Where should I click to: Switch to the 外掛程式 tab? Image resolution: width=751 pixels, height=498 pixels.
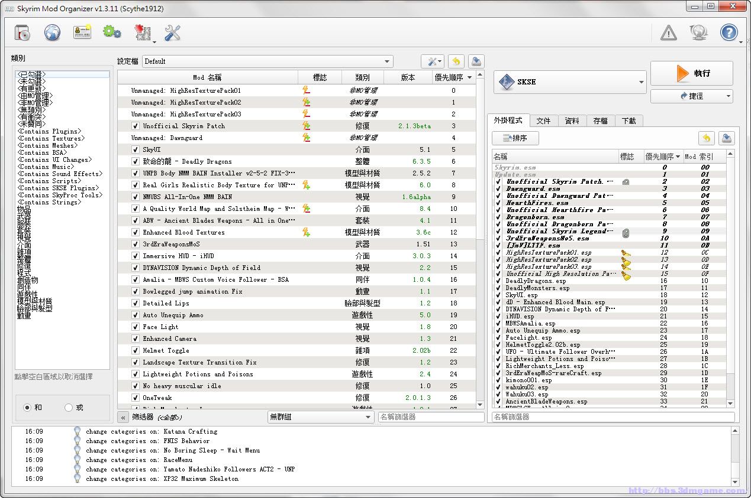click(508, 121)
